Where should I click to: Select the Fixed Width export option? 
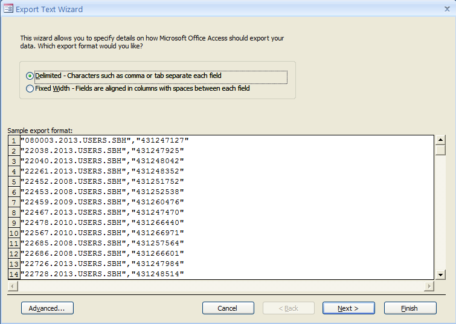tap(30, 88)
